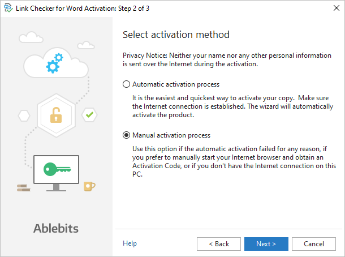Click the 'Manual activation process' label

coord(171,135)
